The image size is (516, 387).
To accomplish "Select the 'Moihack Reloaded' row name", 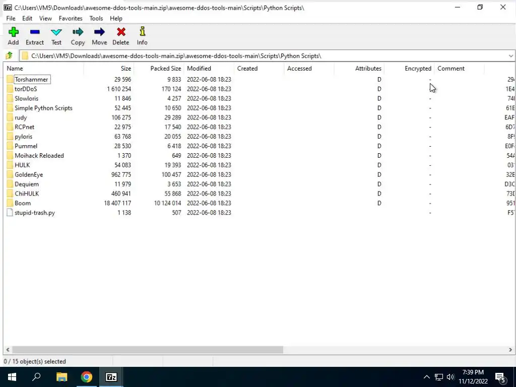I will pyautogui.click(x=39, y=156).
